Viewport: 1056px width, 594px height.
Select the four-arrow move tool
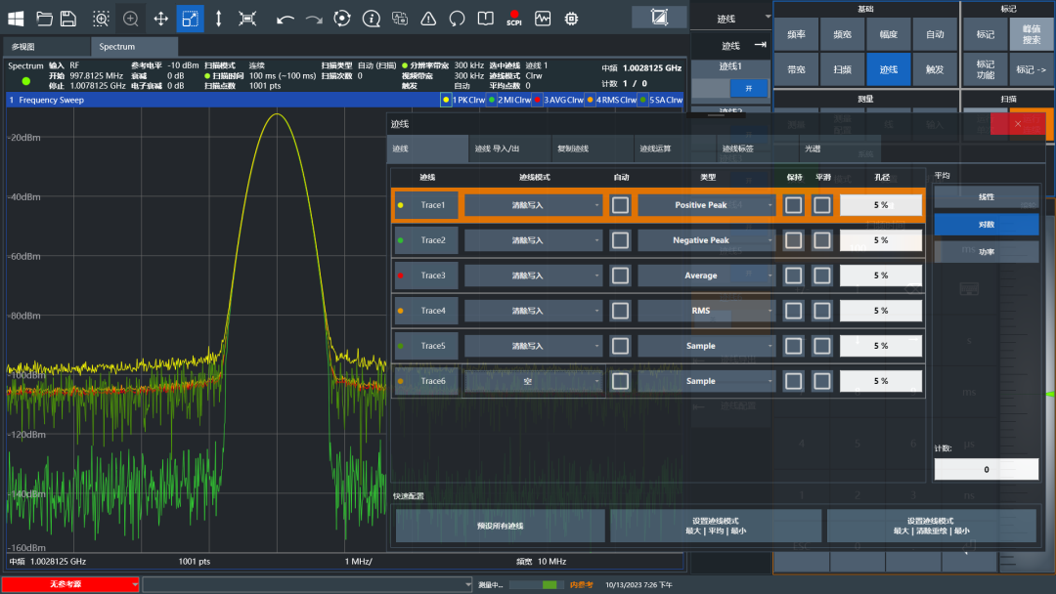coord(161,19)
